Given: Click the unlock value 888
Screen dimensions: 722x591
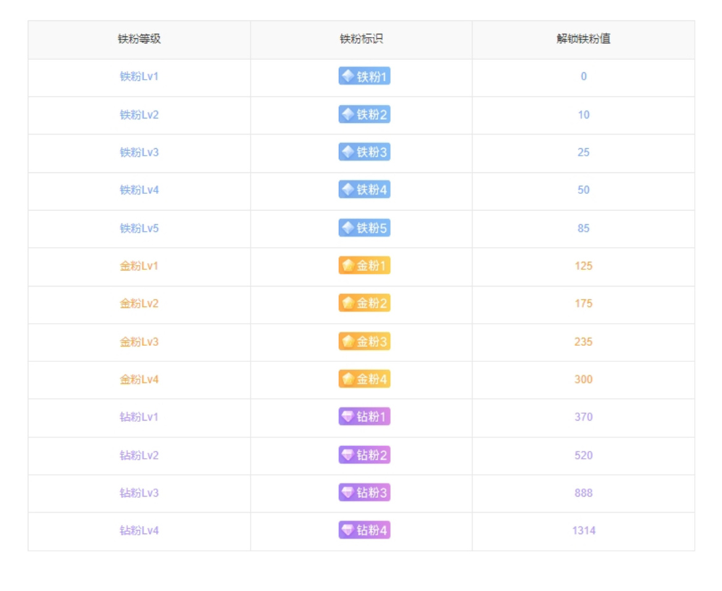Looking at the screenshot, I should [583, 493].
